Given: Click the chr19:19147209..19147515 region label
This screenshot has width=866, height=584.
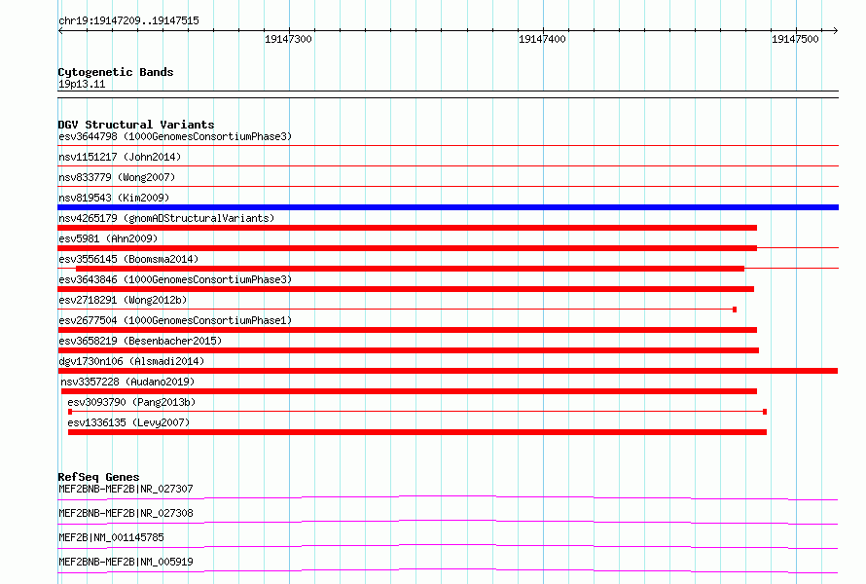Looking at the screenshot, I should pos(128,21).
